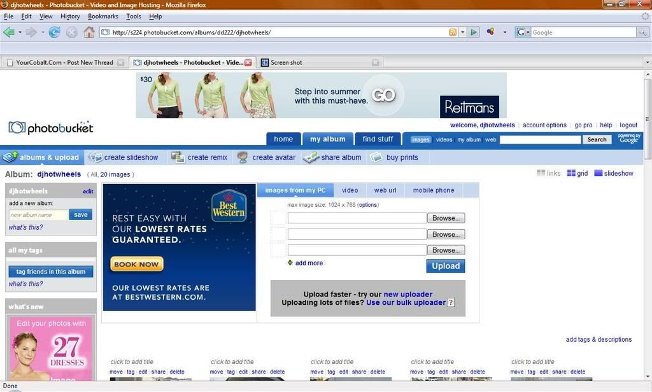The height and width of the screenshot is (392, 652).
Task: Open the search engine selector dropdown
Action: coord(523,32)
